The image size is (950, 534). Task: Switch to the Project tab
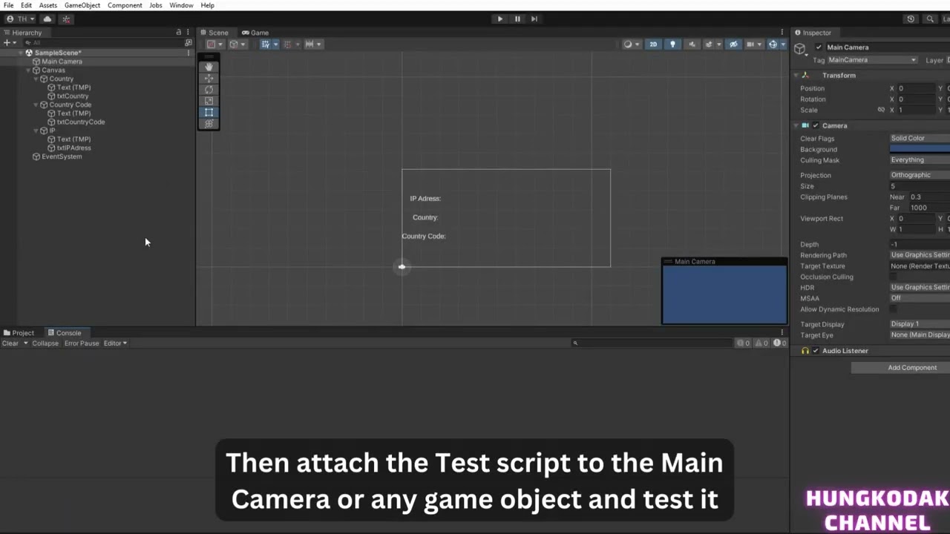pyautogui.click(x=19, y=333)
